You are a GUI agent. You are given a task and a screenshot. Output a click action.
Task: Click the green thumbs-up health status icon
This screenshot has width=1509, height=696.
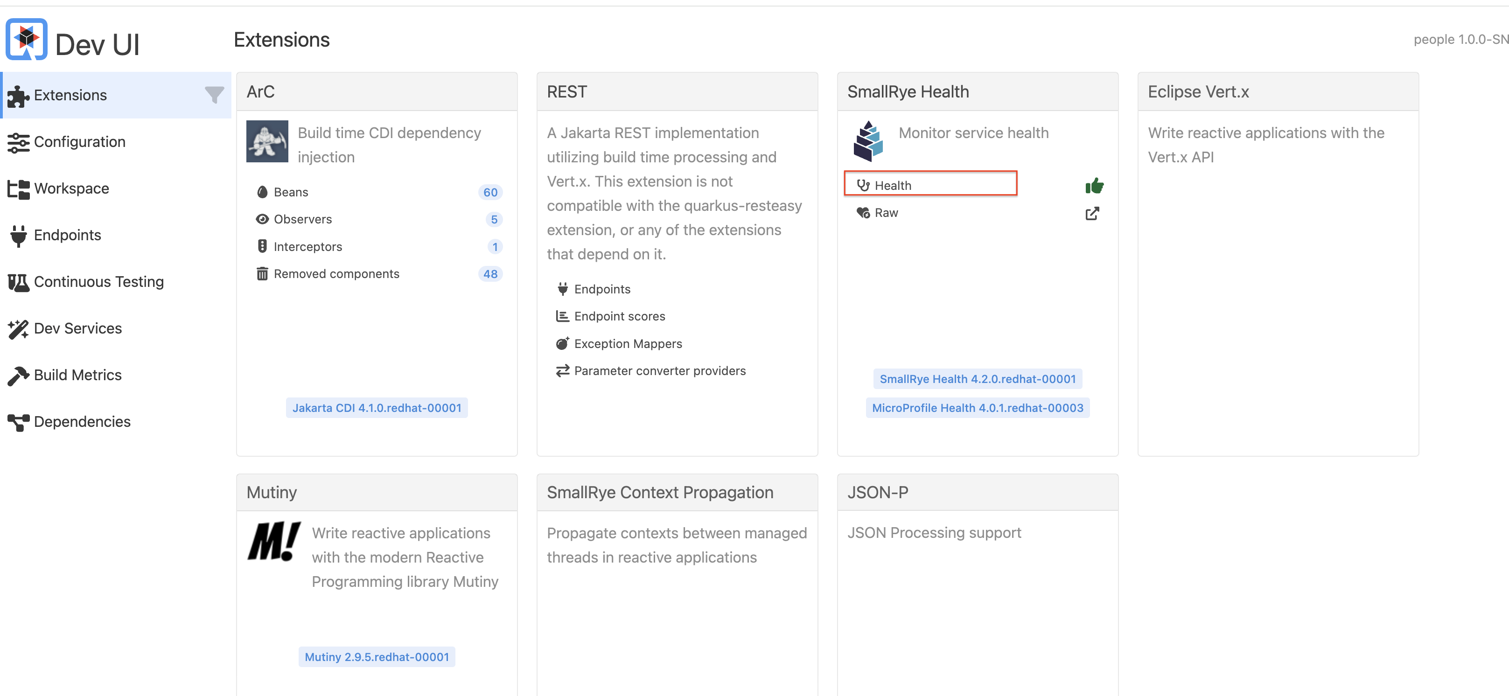(1094, 186)
